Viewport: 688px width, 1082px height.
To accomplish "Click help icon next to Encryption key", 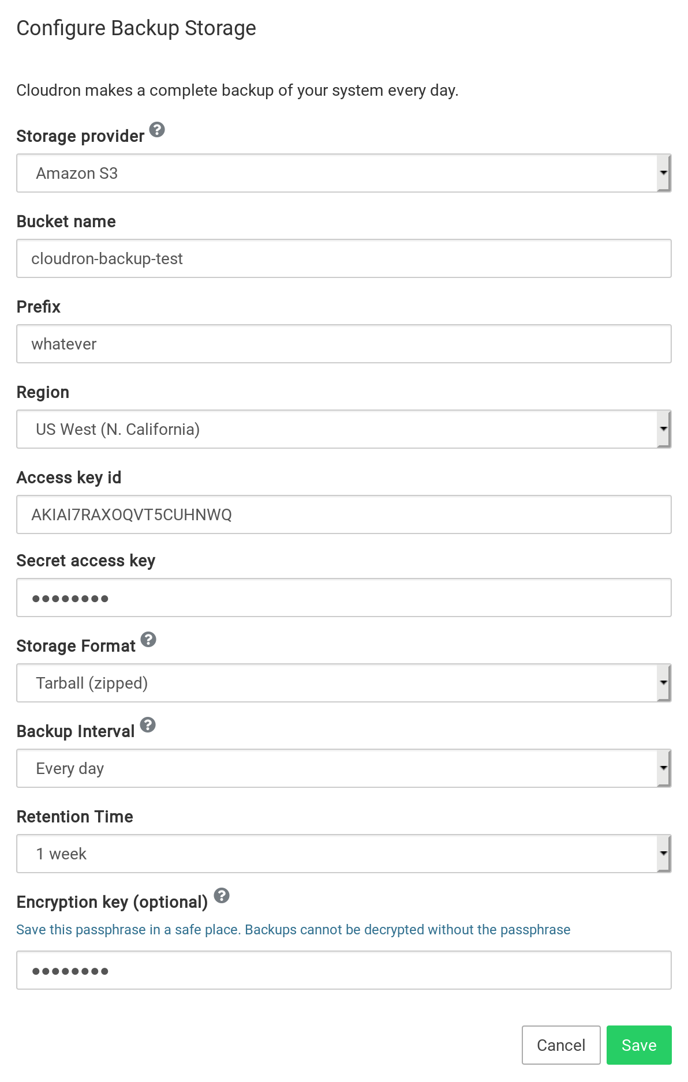I will (222, 896).
